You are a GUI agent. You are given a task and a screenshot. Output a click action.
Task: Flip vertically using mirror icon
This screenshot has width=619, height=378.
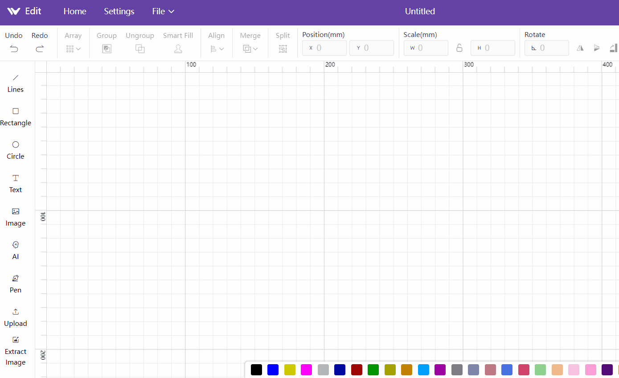pyautogui.click(x=597, y=48)
